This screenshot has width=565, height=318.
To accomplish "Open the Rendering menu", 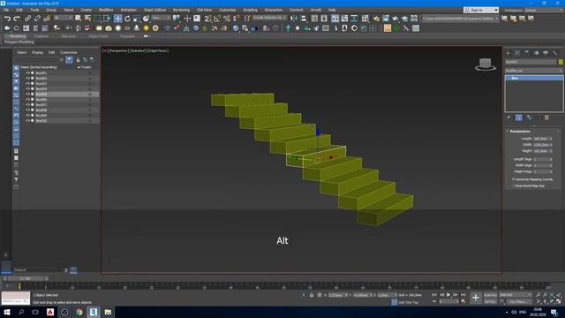I will pyautogui.click(x=181, y=10).
